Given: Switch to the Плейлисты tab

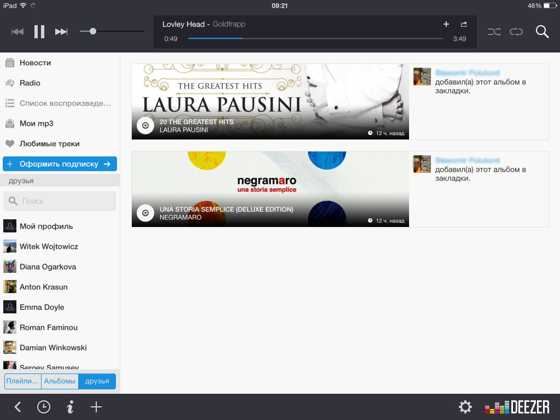Looking at the screenshot, I should (x=23, y=381).
